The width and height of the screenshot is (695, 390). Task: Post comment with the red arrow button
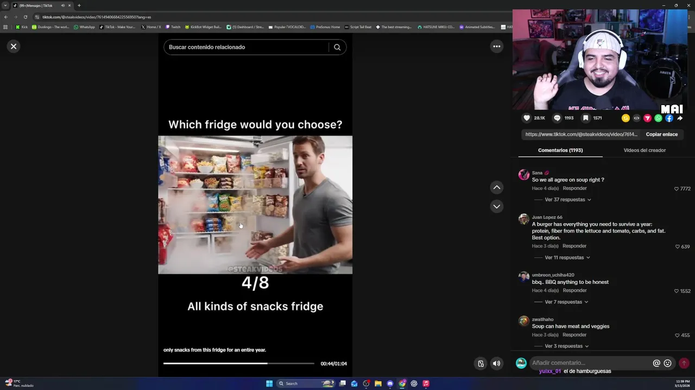[684, 363]
